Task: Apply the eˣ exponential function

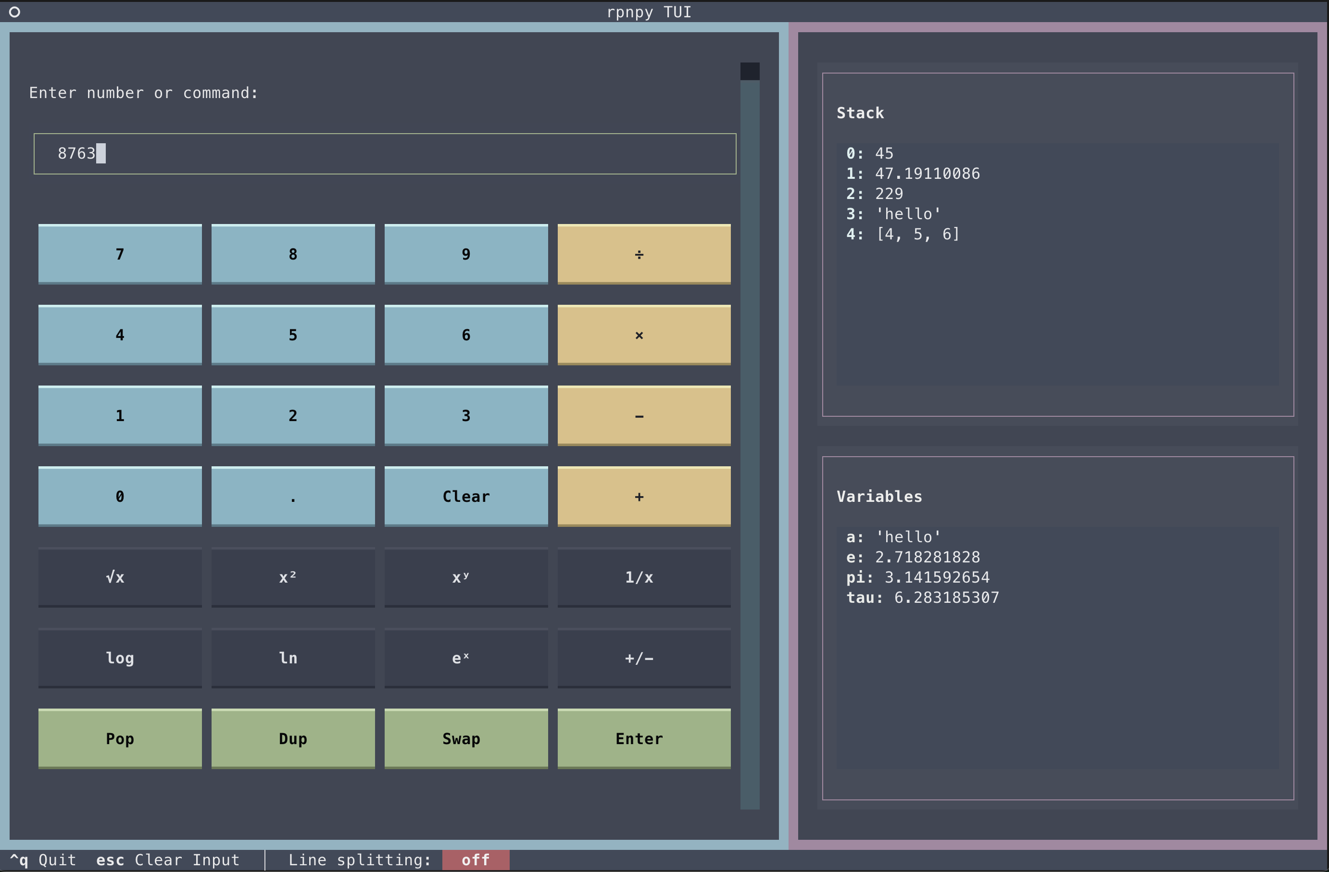Action: pos(466,658)
